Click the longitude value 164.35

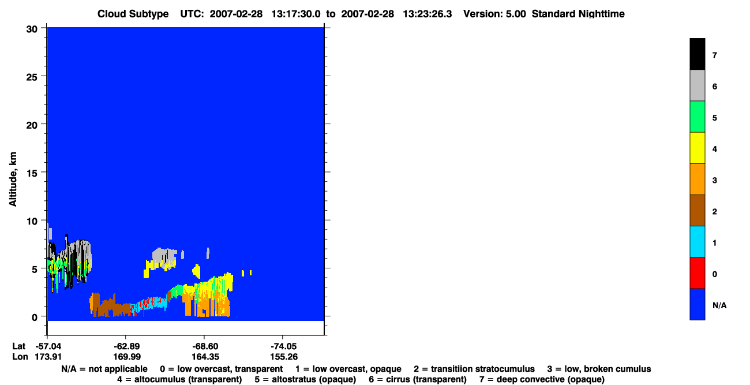pos(204,357)
